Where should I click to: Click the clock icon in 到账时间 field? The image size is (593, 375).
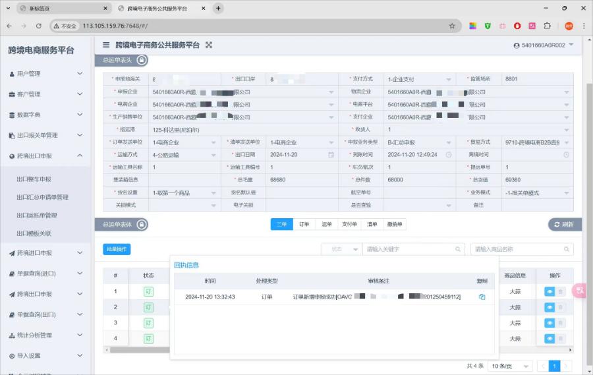tap(449, 155)
